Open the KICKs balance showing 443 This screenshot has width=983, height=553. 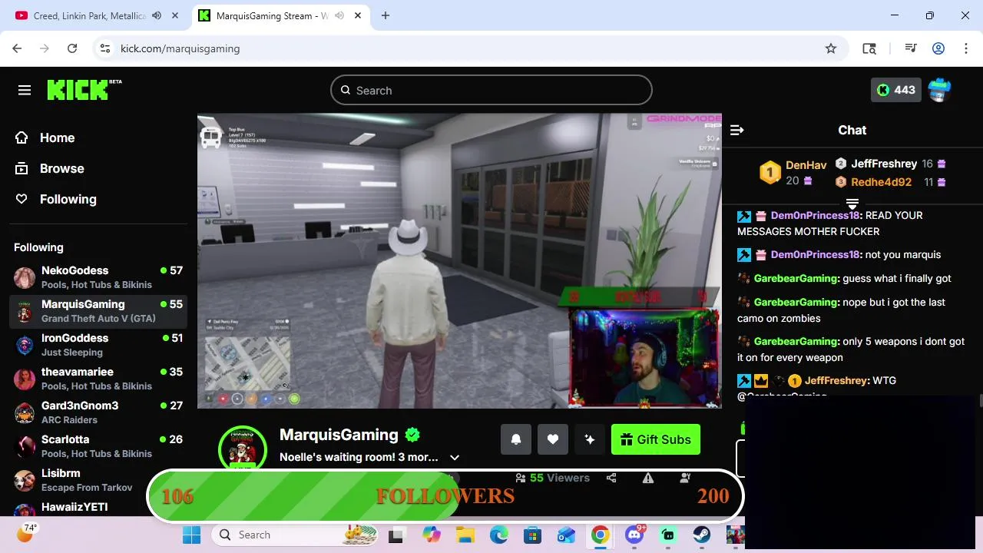[x=895, y=90]
